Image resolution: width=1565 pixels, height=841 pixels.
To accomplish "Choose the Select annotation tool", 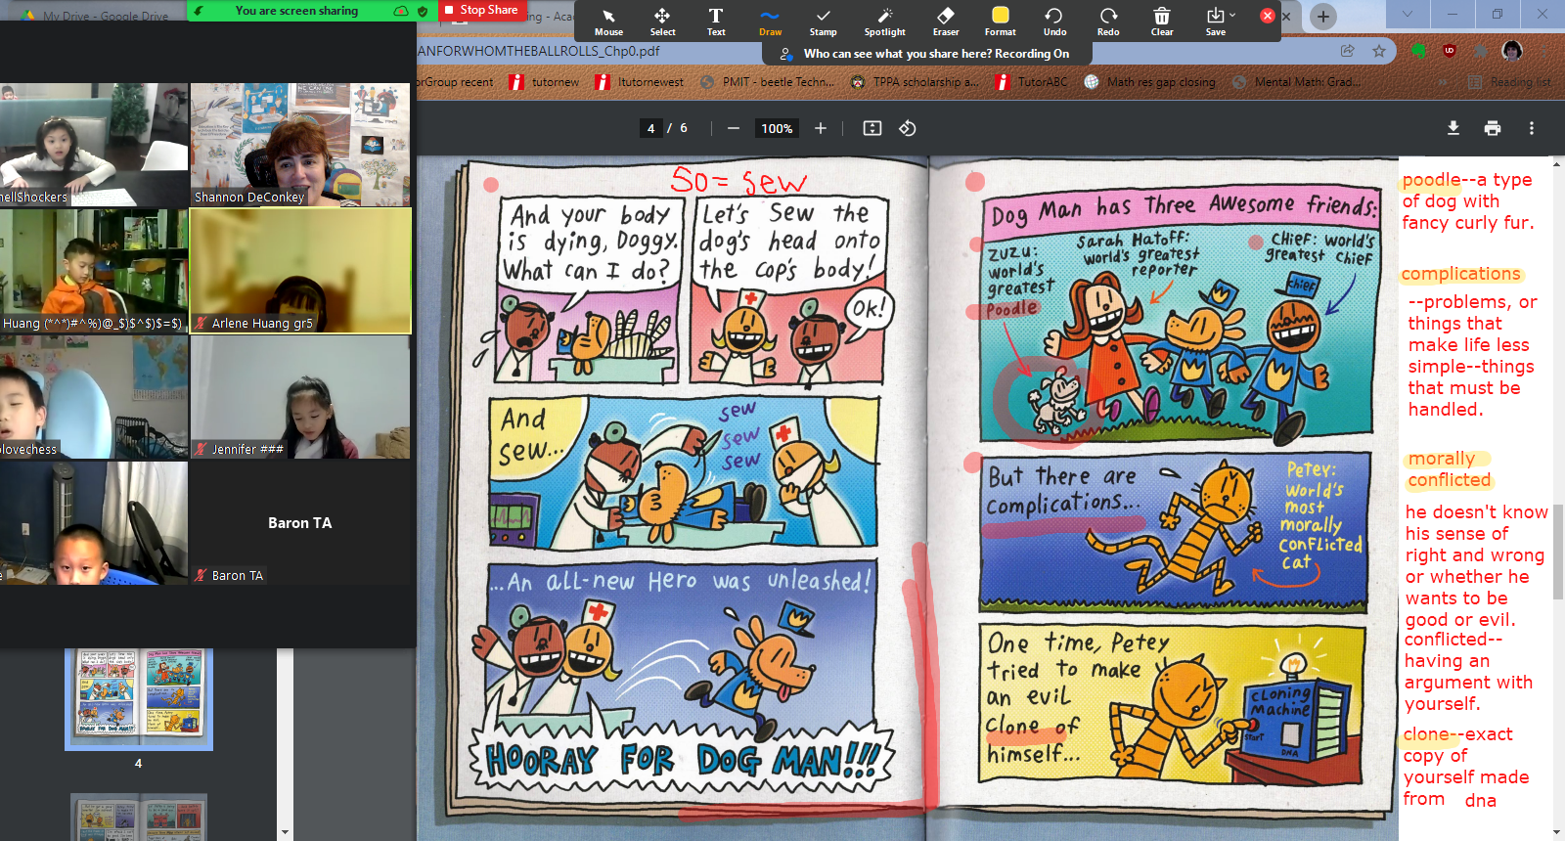I will 662,21.
